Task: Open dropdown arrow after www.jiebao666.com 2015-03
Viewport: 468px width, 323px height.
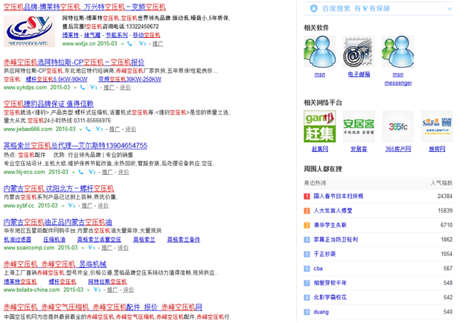Action: [80, 129]
